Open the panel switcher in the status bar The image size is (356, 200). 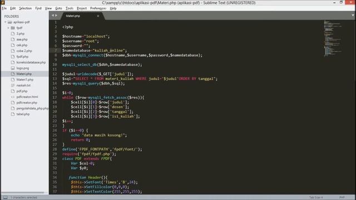5,197
